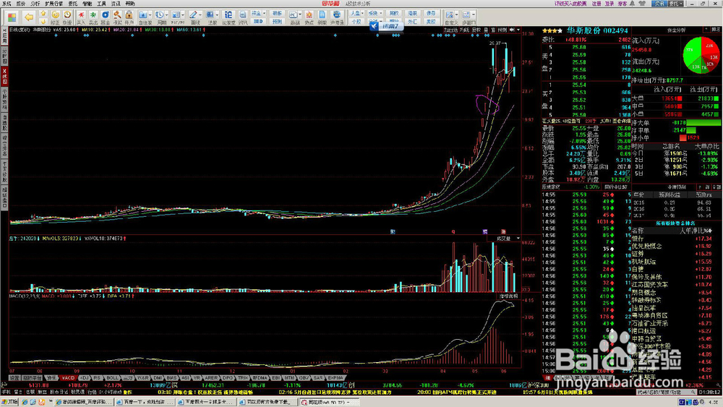Select the MACD indicator tab

click(68, 377)
